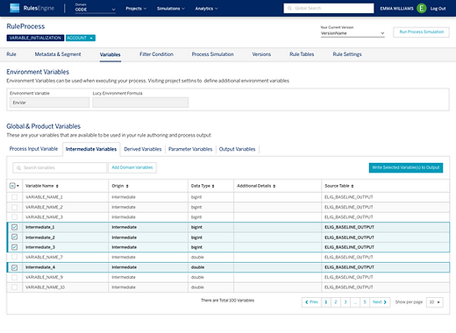Check the VARIABLE_NAME_9 row checkbox
456x333 pixels.
pyautogui.click(x=14, y=277)
